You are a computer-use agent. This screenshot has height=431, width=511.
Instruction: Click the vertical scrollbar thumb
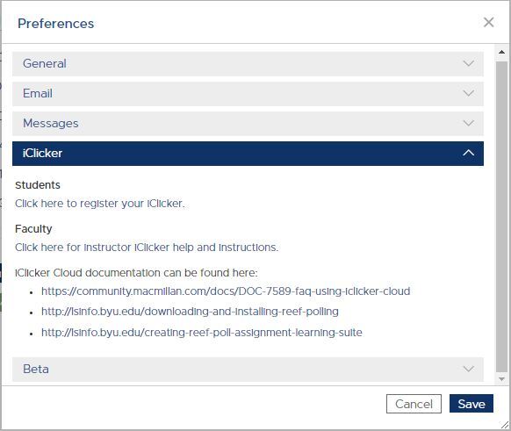[x=501, y=217]
